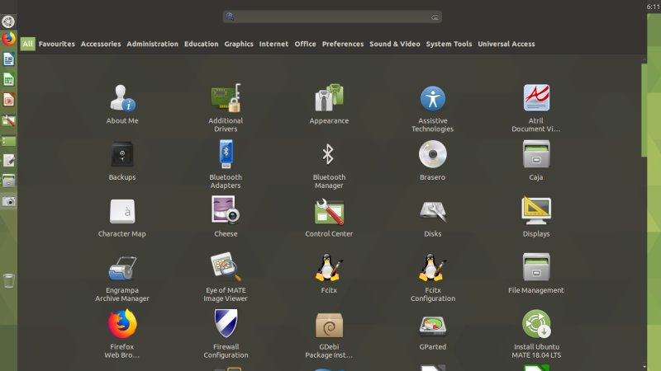Launch Engrampa Archive Manager

pos(121,279)
